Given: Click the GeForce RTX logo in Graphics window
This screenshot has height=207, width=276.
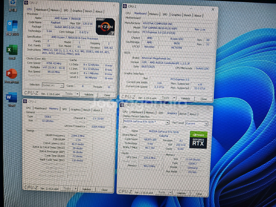Looking at the screenshot, I should 198,140.
